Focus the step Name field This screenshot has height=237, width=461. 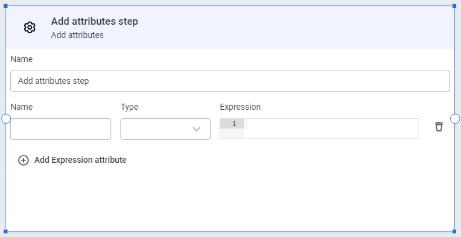tap(230, 81)
